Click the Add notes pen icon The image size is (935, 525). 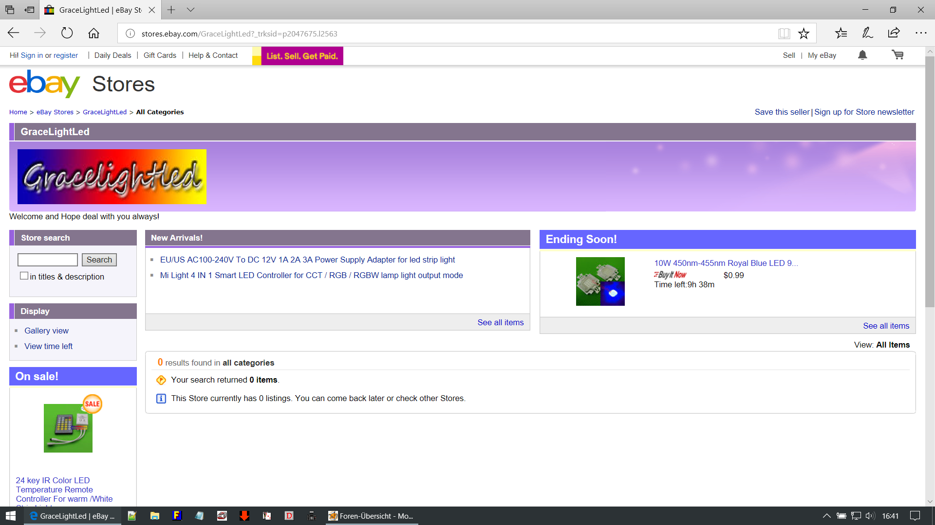click(867, 34)
